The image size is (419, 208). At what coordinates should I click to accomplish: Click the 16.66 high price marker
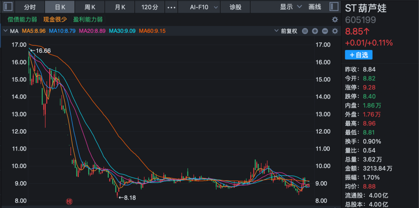coord(40,50)
